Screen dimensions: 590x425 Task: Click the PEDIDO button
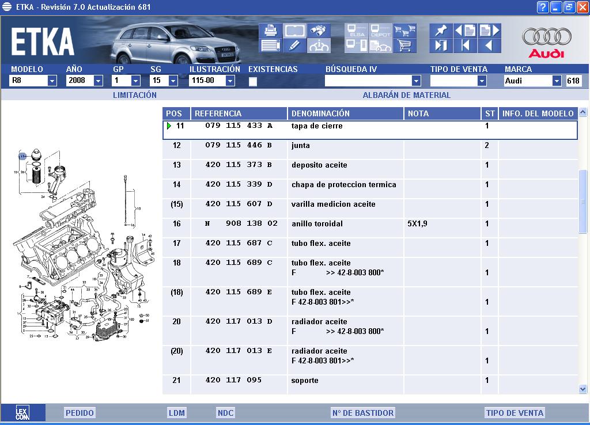click(x=80, y=413)
